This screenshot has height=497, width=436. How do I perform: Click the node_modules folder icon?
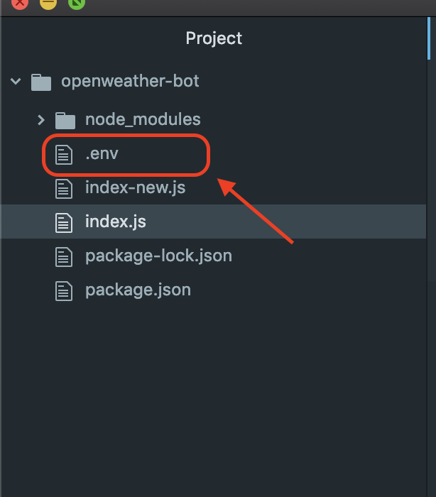(65, 120)
